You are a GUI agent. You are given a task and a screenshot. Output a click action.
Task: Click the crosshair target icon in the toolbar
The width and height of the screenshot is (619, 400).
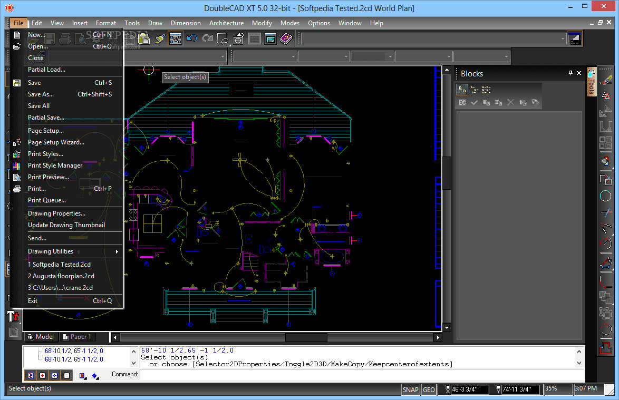point(238,38)
